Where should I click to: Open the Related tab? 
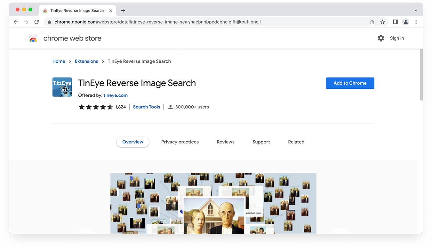pos(296,142)
